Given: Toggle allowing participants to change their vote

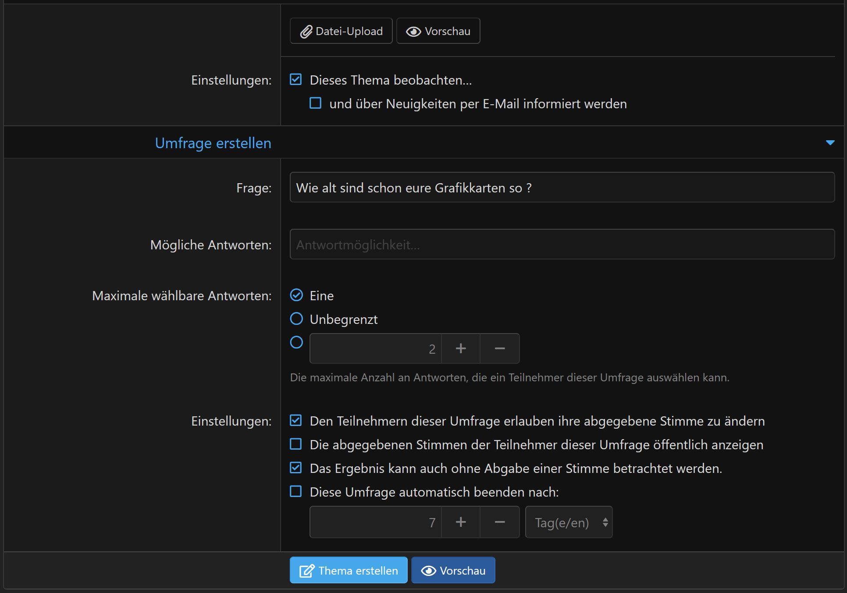Looking at the screenshot, I should (296, 421).
